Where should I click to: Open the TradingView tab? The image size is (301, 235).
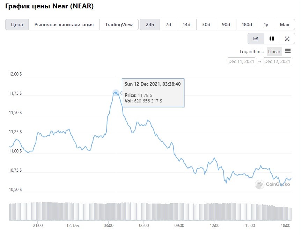tap(119, 24)
